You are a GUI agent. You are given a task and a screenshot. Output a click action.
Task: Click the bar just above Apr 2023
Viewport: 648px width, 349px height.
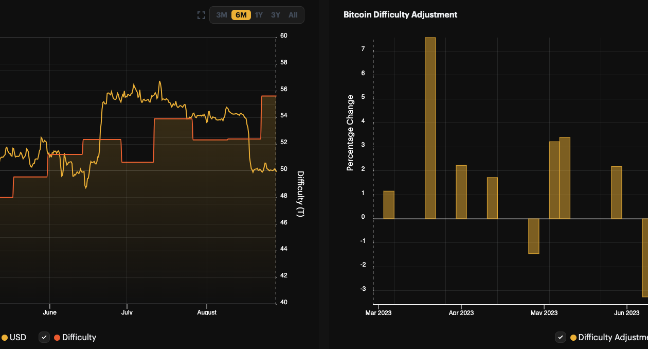461,192
